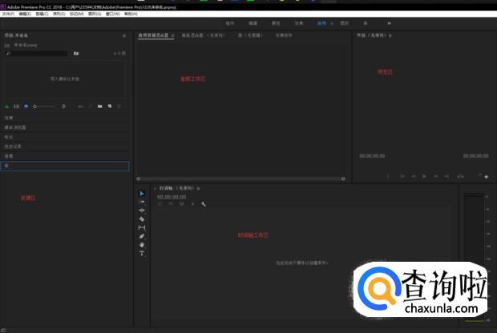Click left handle of source panel zoom scrollbar
Viewport: 497px width, 333px height.
click(x=138, y=179)
